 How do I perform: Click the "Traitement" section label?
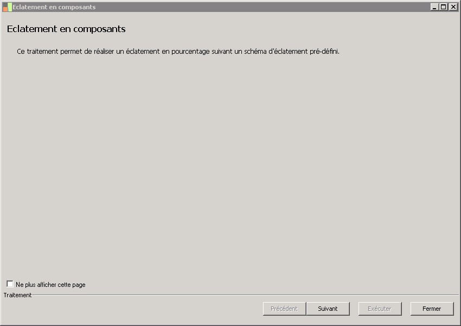[x=17, y=295]
